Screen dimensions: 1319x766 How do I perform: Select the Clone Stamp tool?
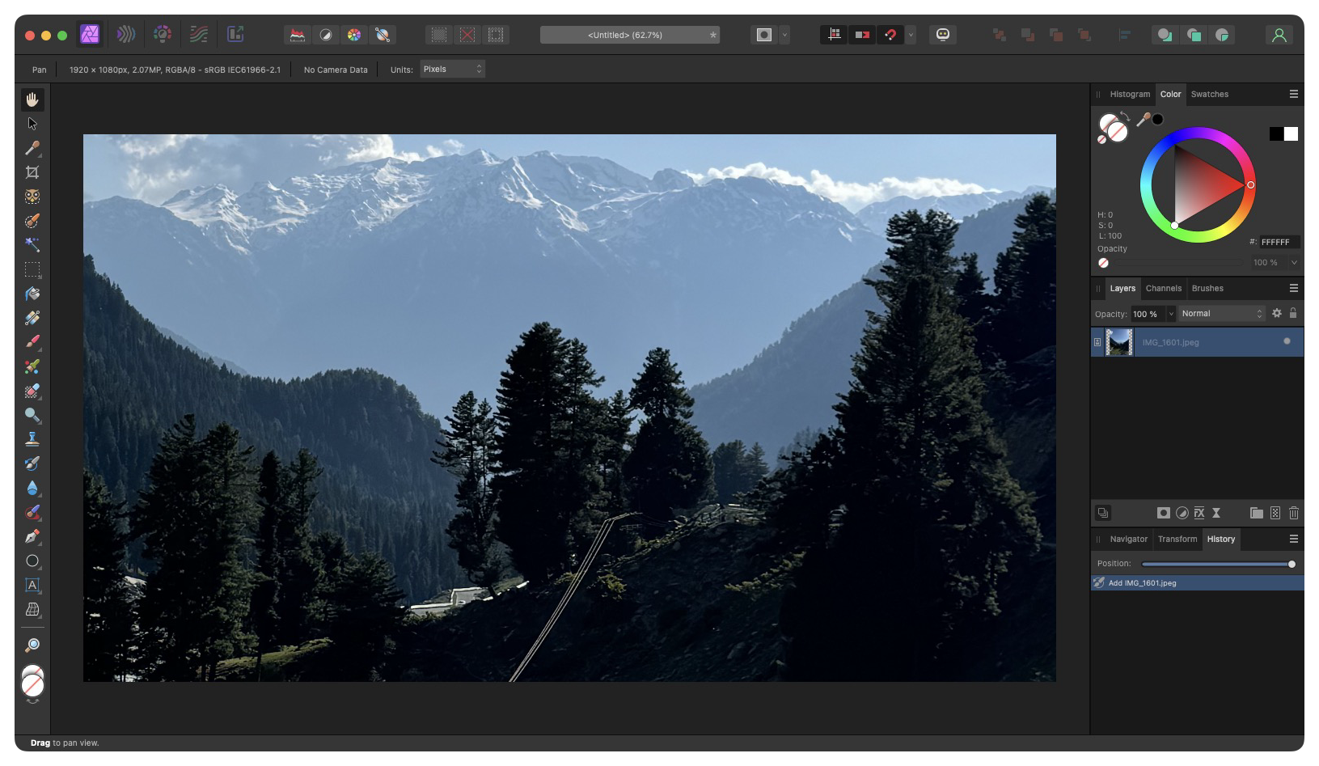coord(32,438)
